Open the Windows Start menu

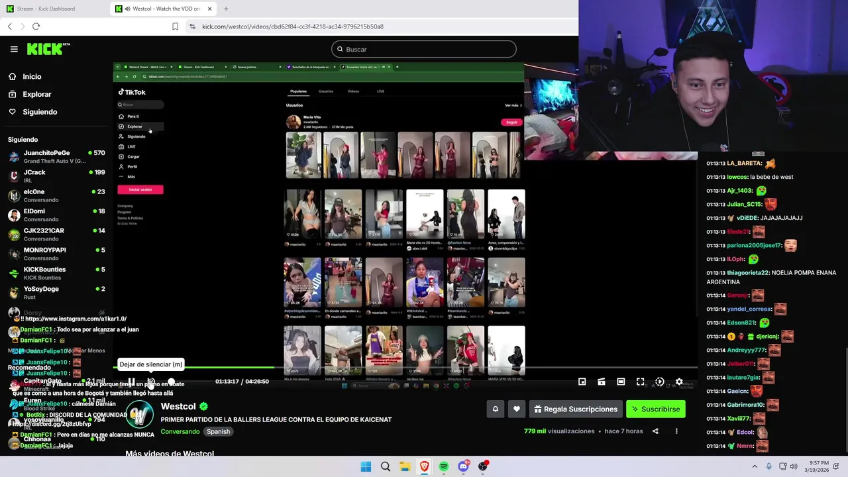click(x=366, y=466)
